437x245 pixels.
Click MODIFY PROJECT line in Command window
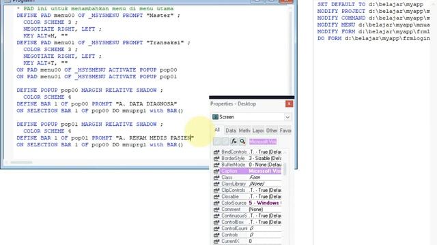pyautogui.click(x=373, y=12)
